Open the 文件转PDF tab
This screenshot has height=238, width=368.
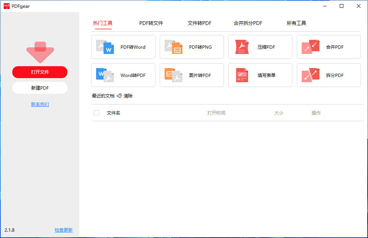pyautogui.click(x=200, y=23)
